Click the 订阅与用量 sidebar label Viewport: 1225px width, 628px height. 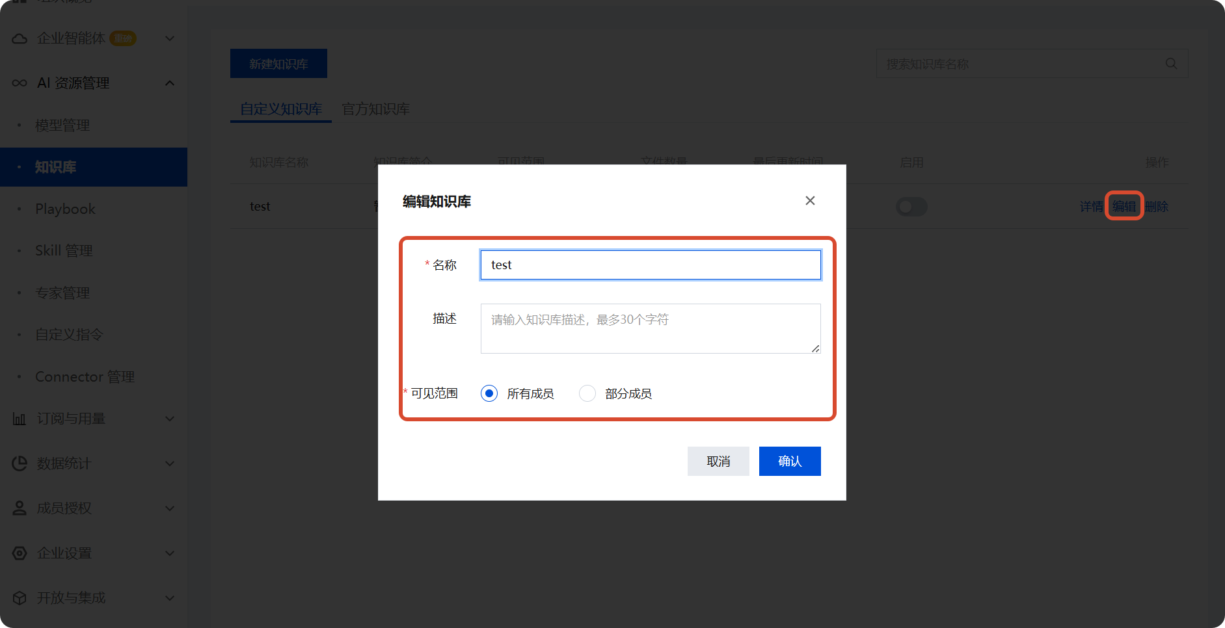[x=71, y=419]
